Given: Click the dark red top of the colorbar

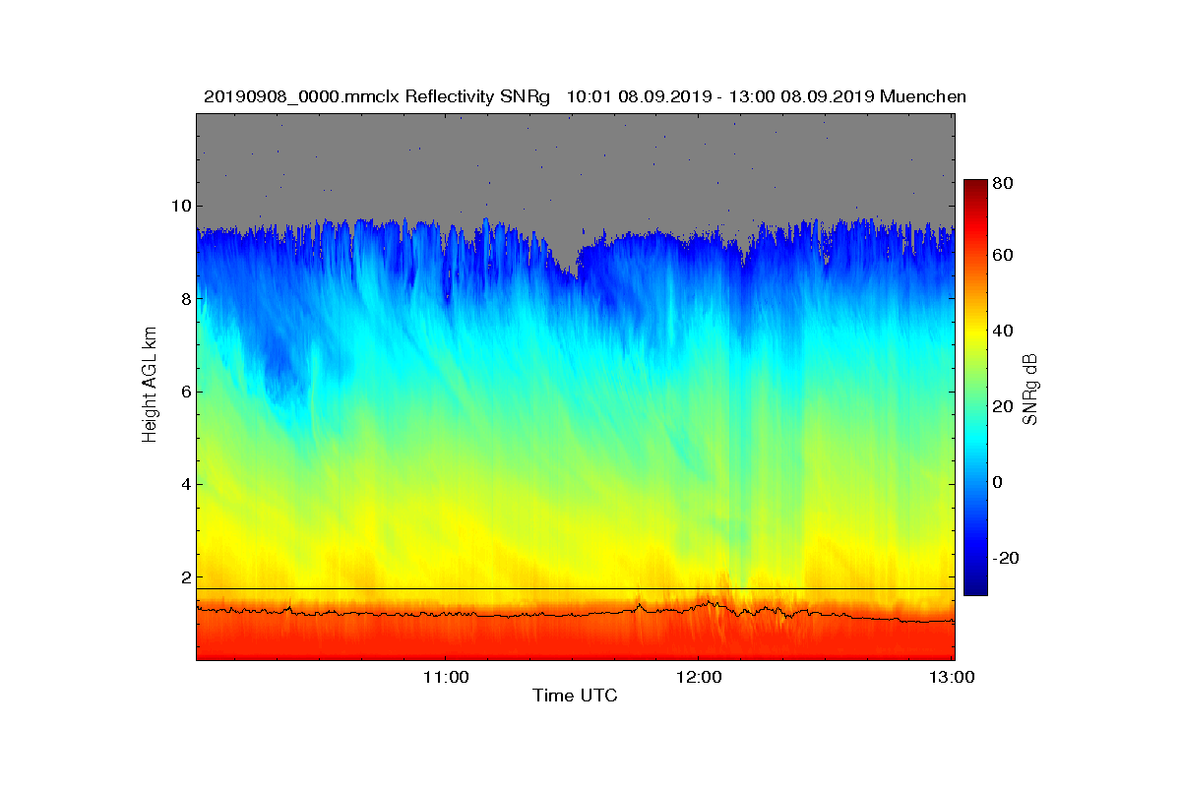Looking at the screenshot, I should pos(974,185).
